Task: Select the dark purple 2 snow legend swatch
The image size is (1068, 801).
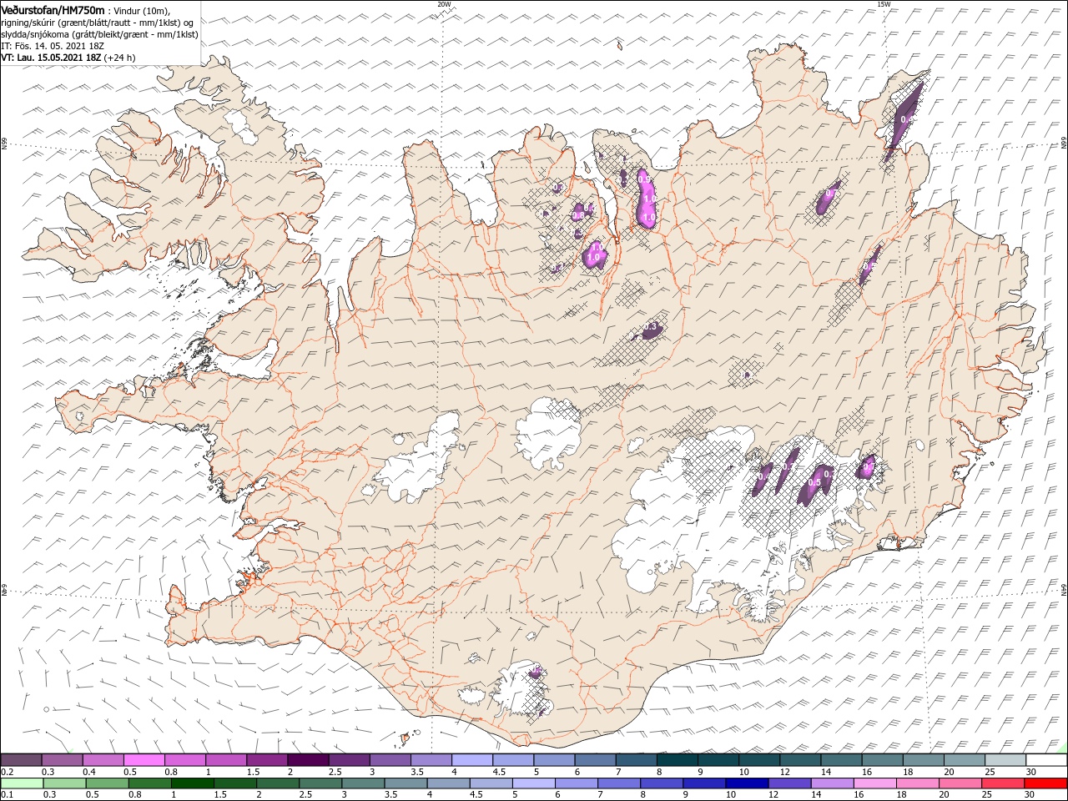Action: pos(307,759)
